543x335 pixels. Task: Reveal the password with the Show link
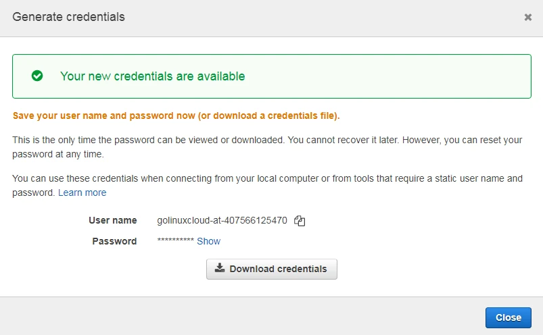pyautogui.click(x=208, y=241)
